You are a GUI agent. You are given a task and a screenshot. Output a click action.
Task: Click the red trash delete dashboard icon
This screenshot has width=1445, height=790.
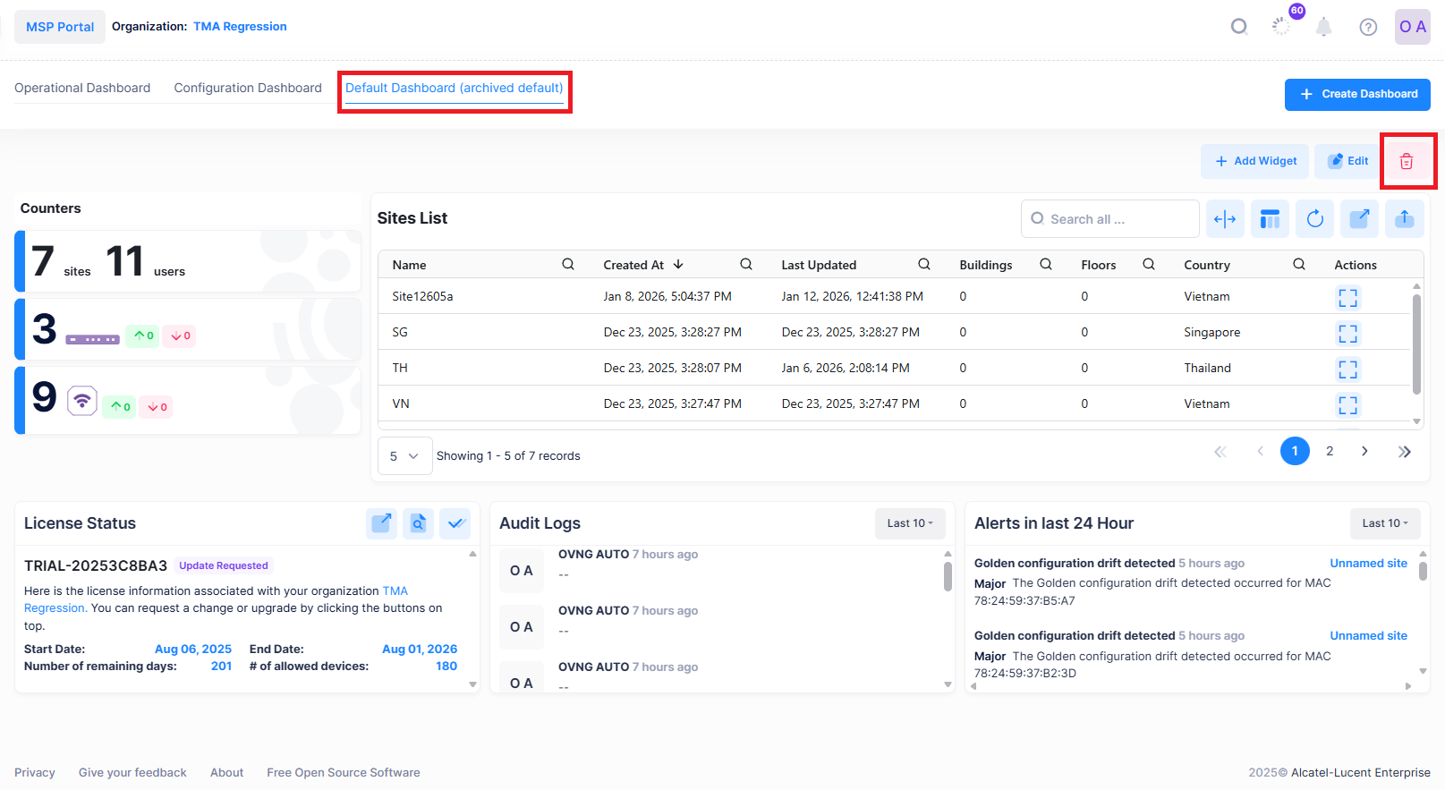[1407, 161]
